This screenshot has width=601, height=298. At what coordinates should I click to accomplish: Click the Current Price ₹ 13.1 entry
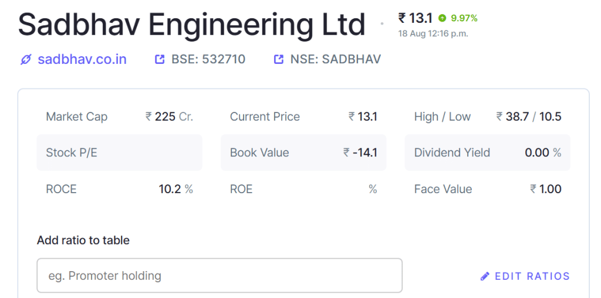pyautogui.click(x=303, y=117)
